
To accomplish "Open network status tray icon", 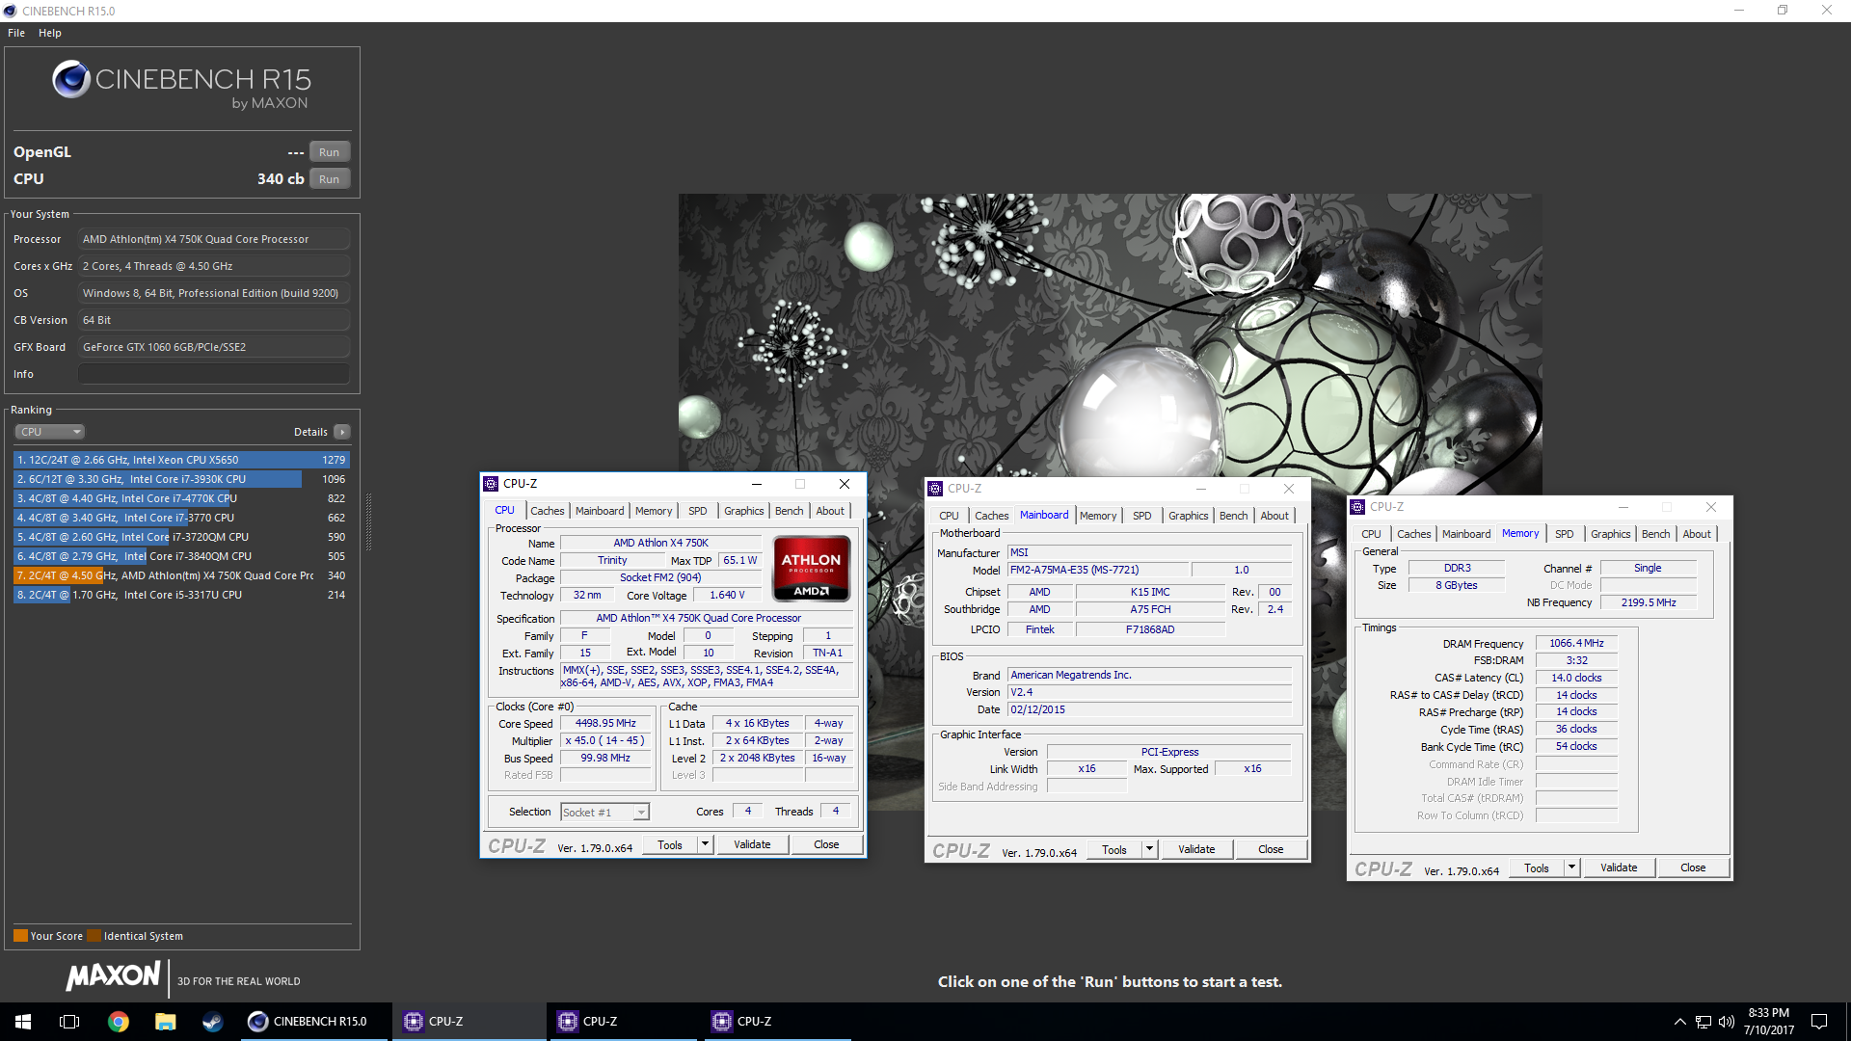I will pyautogui.click(x=1703, y=1022).
